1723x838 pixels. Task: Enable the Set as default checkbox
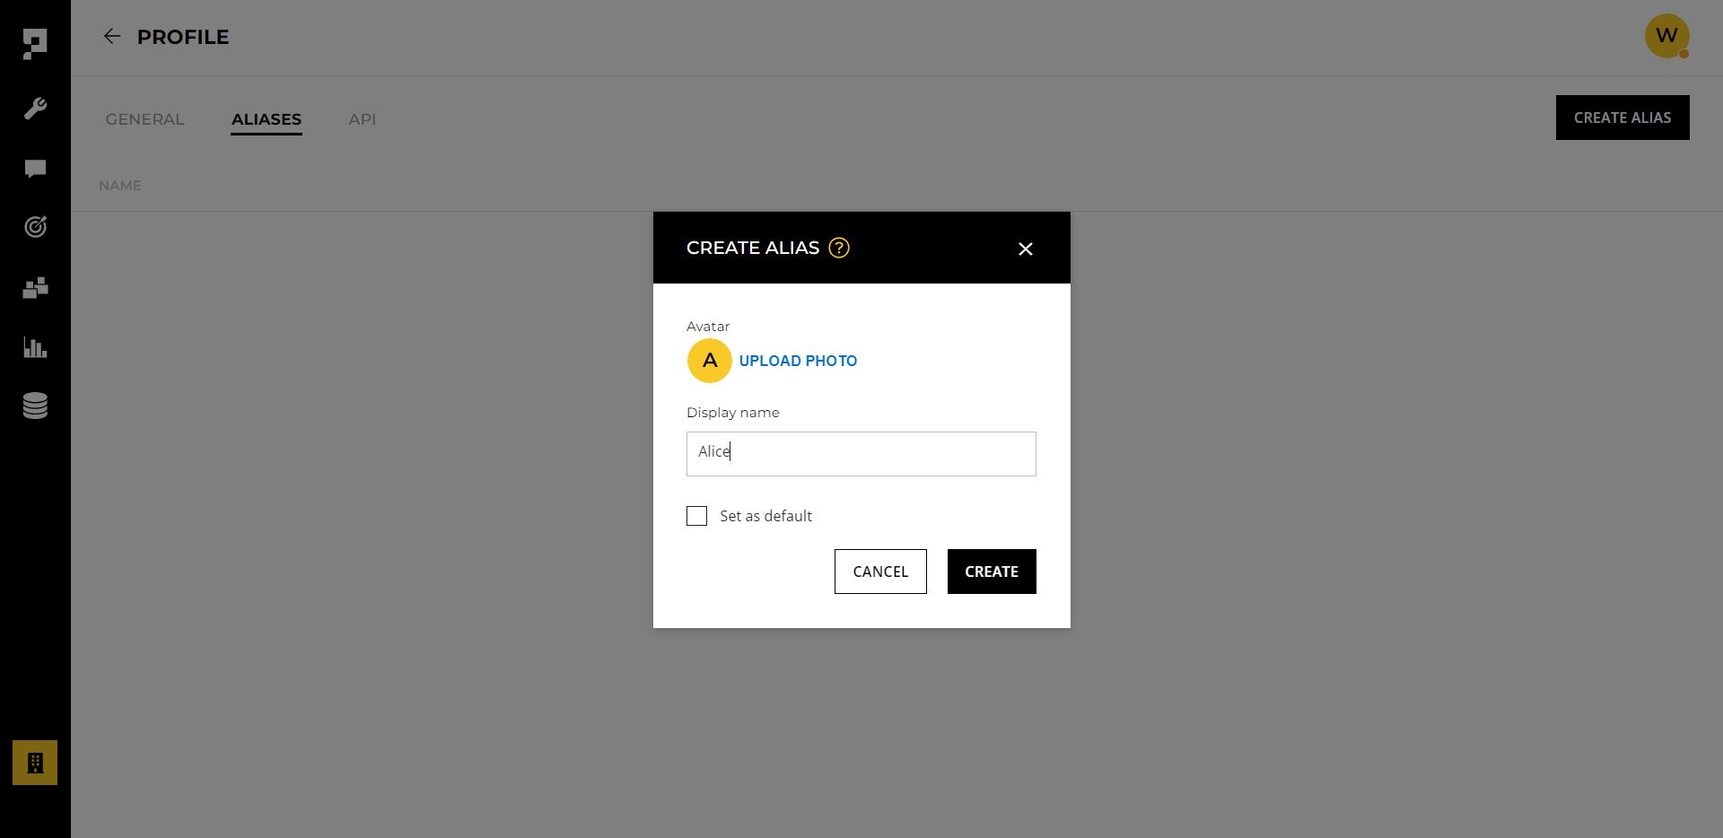pyautogui.click(x=696, y=516)
